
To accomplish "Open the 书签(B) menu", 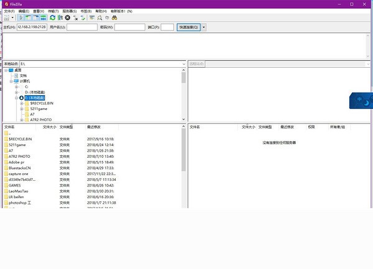I will [x=86, y=11].
